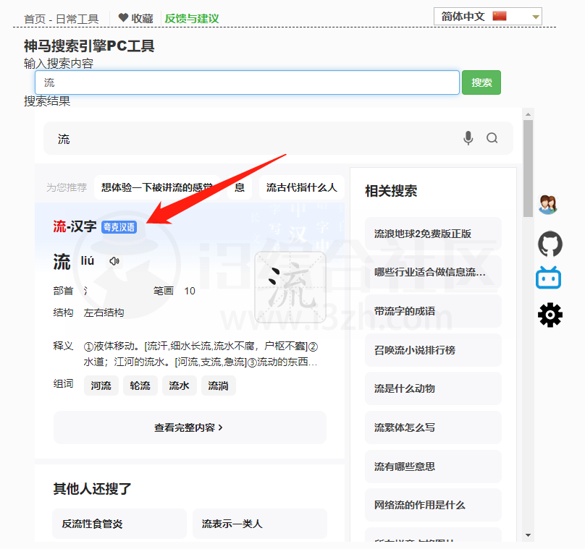The width and height of the screenshot is (585, 549).
Task: Click the word chip 河流
Action: [101, 386]
